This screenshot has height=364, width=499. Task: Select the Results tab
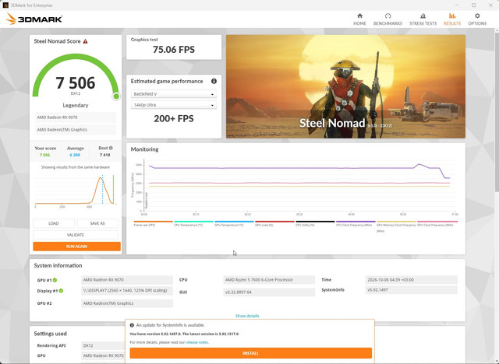[452, 19]
